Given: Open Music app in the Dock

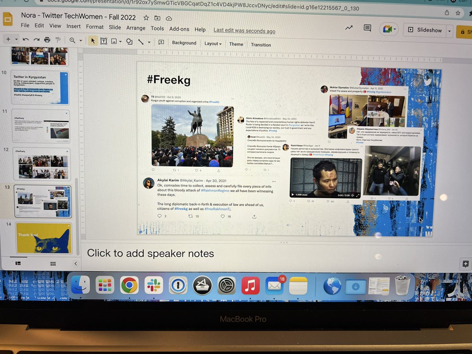Looking at the screenshot, I should click(x=251, y=285).
